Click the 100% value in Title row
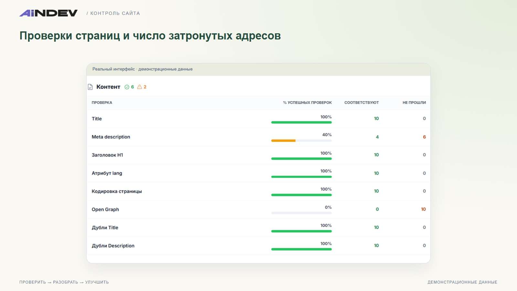The image size is (517, 291). [x=326, y=117]
